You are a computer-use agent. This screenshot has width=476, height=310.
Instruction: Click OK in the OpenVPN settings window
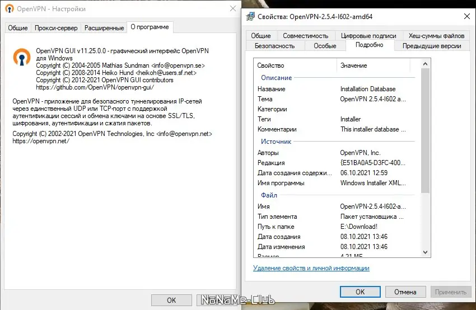[x=171, y=300]
